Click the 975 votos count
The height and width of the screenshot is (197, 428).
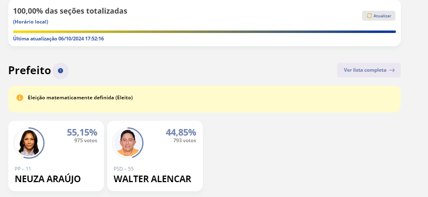pyautogui.click(x=85, y=141)
